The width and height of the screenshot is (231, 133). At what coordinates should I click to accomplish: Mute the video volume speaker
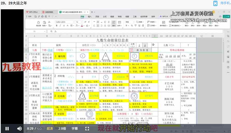pos(19,128)
